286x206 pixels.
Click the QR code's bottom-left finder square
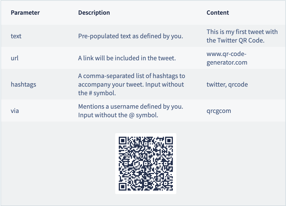click(123, 186)
